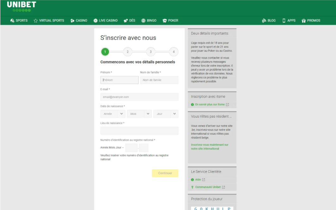336x210 pixels.
Task: Expand the Année birth year dropdown
Action: click(x=113, y=114)
